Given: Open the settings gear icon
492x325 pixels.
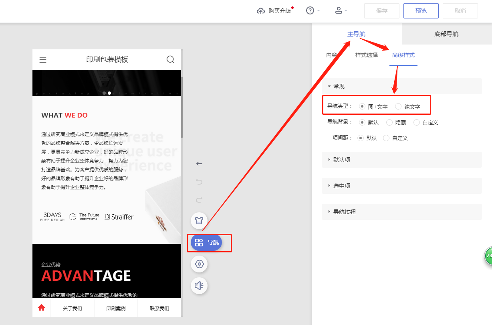Looking at the screenshot, I should 199,264.
